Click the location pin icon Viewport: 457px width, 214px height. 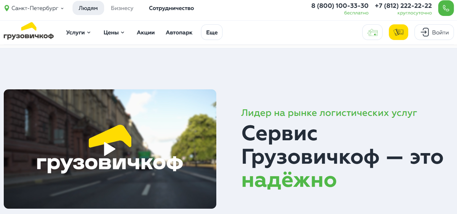6,8
